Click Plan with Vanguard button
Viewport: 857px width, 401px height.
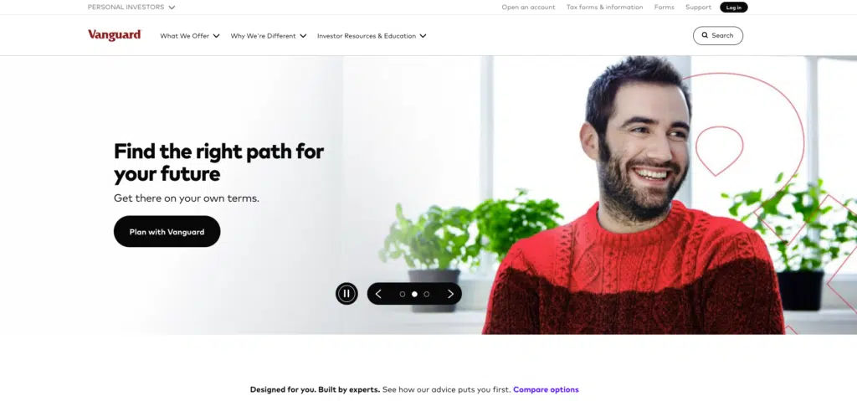click(x=167, y=231)
